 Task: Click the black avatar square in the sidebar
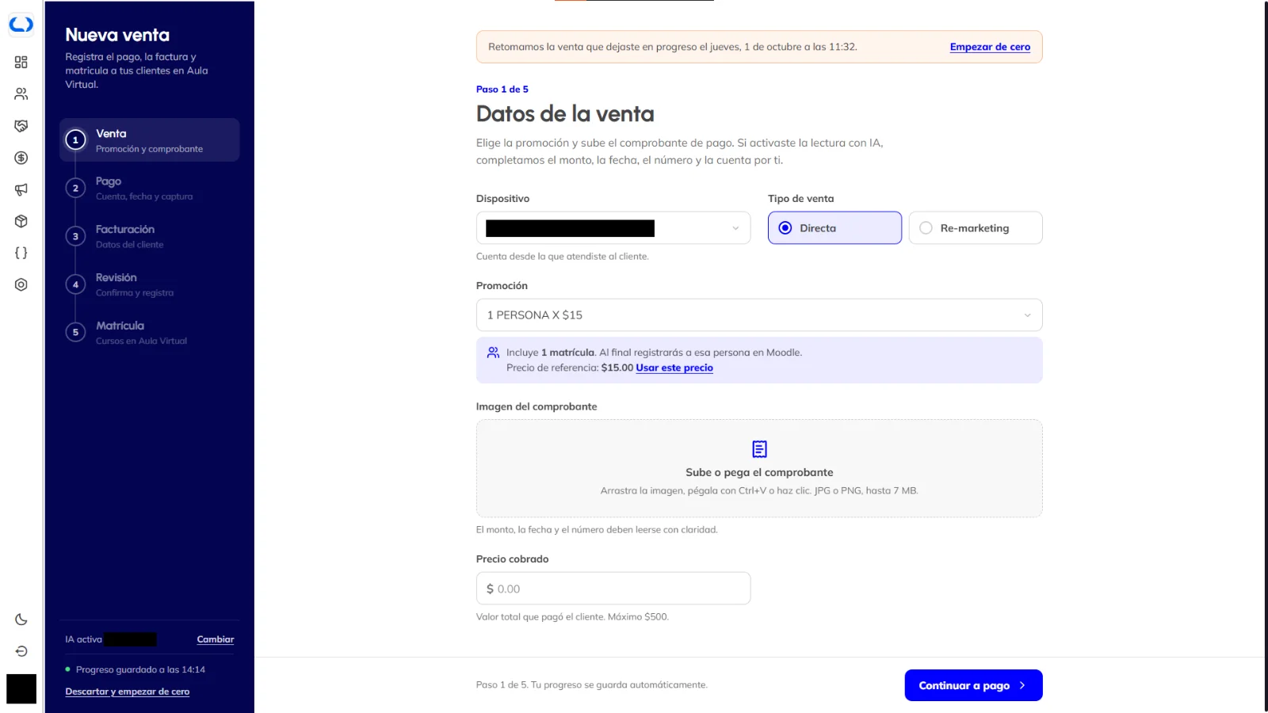tap(21, 688)
